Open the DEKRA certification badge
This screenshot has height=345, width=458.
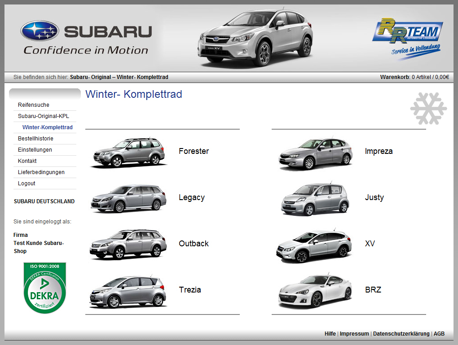pyautogui.click(x=45, y=288)
